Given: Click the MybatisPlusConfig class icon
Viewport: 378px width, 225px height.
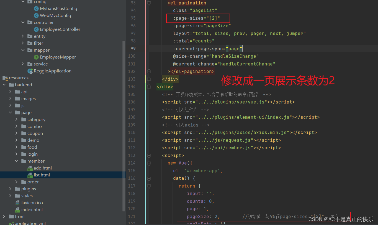Looking at the screenshot, I should click(x=36, y=9).
